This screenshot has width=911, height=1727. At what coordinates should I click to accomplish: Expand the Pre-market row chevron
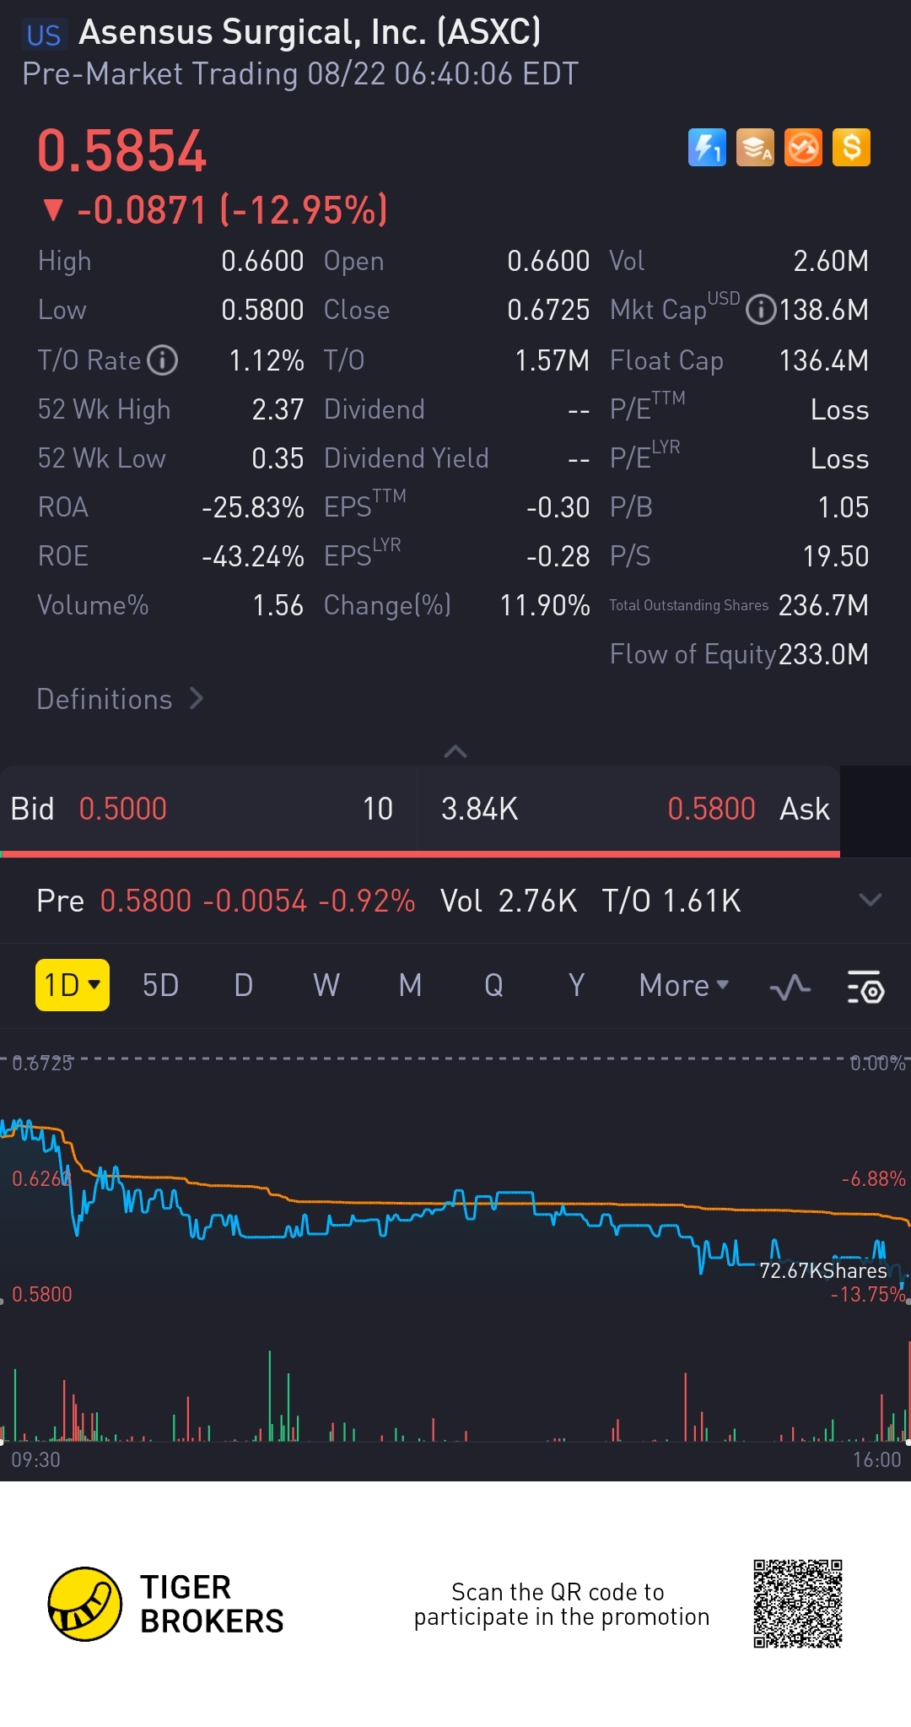[x=871, y=900]
